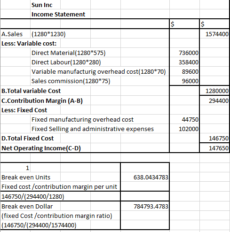Select the 'A.Sales' label cell
The image size is (230, 232).
click(x=12, y=34)
